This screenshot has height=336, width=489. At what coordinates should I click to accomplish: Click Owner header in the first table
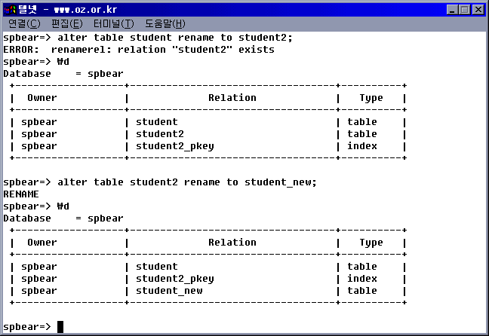click(x=42, y=97)
